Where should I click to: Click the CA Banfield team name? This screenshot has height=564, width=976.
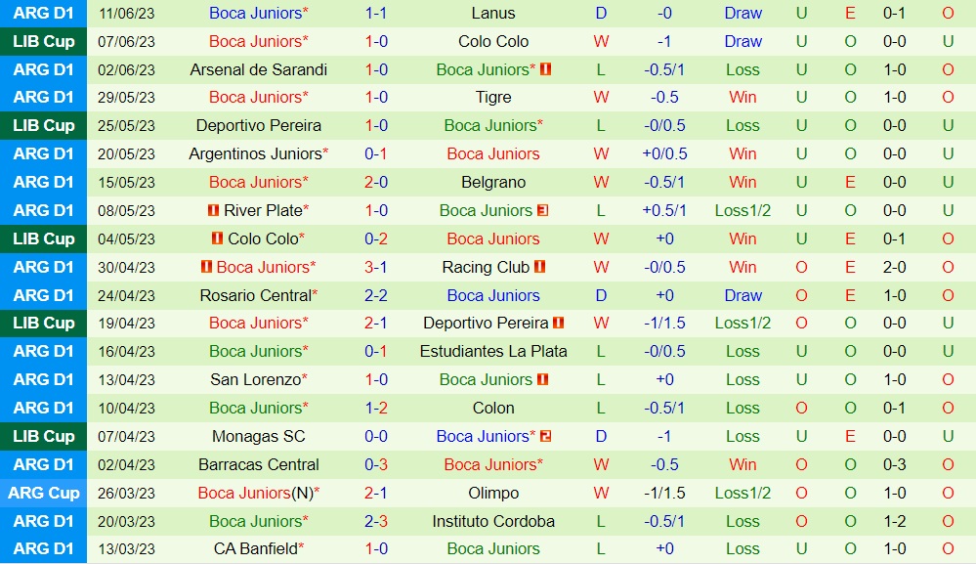click(257, 548)
